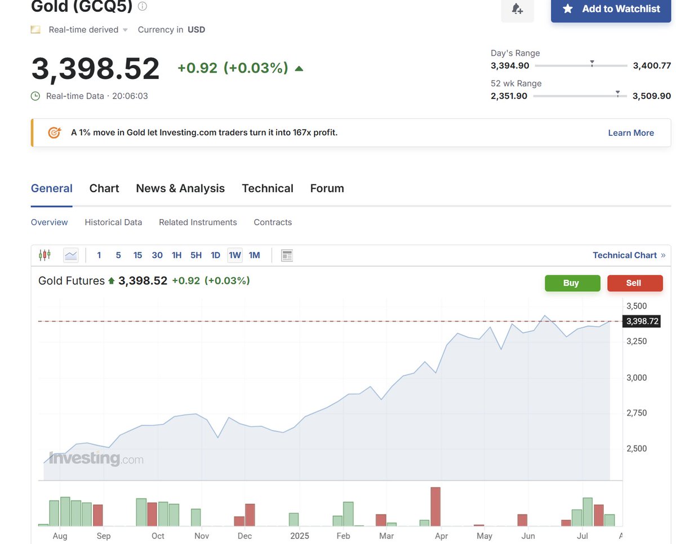
Task: Click the Add to Watchlist button
Action: tap(611, 9)
